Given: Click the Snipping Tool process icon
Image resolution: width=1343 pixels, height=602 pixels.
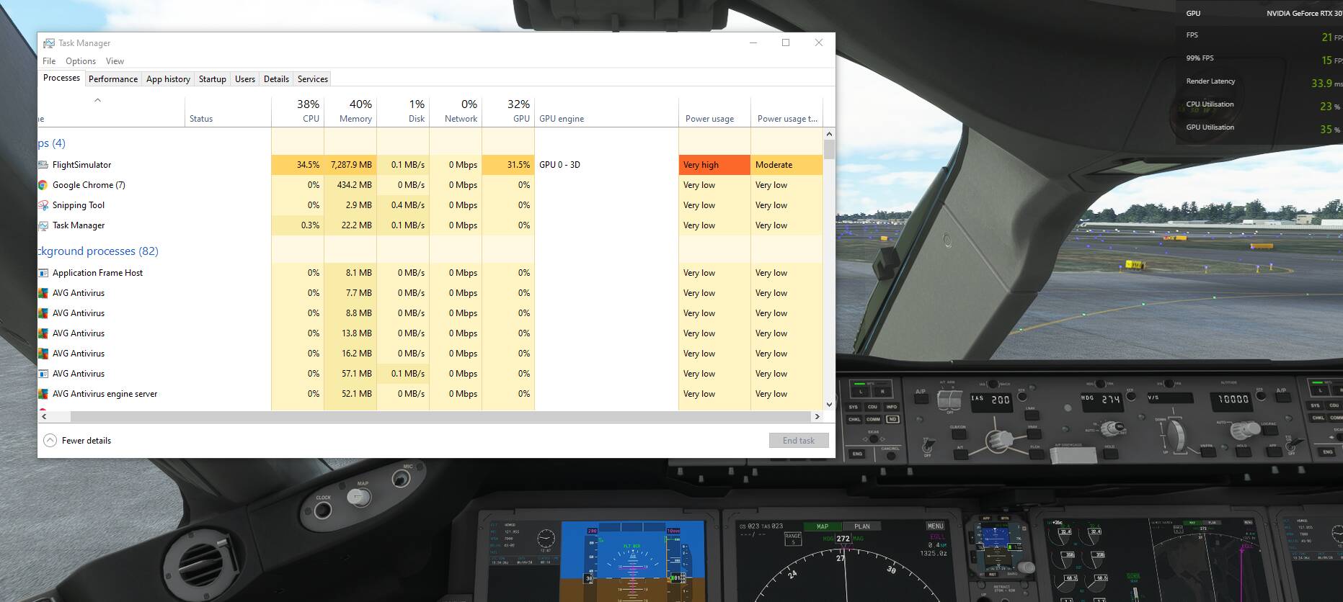Looking at the screenshot, I should [x=43, y=205].
